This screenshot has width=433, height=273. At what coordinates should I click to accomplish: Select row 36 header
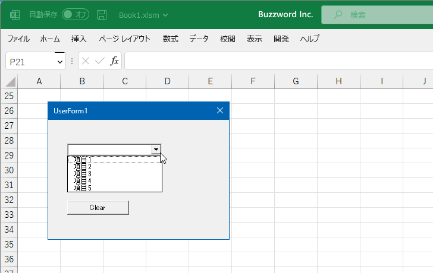tap(9, 259)
